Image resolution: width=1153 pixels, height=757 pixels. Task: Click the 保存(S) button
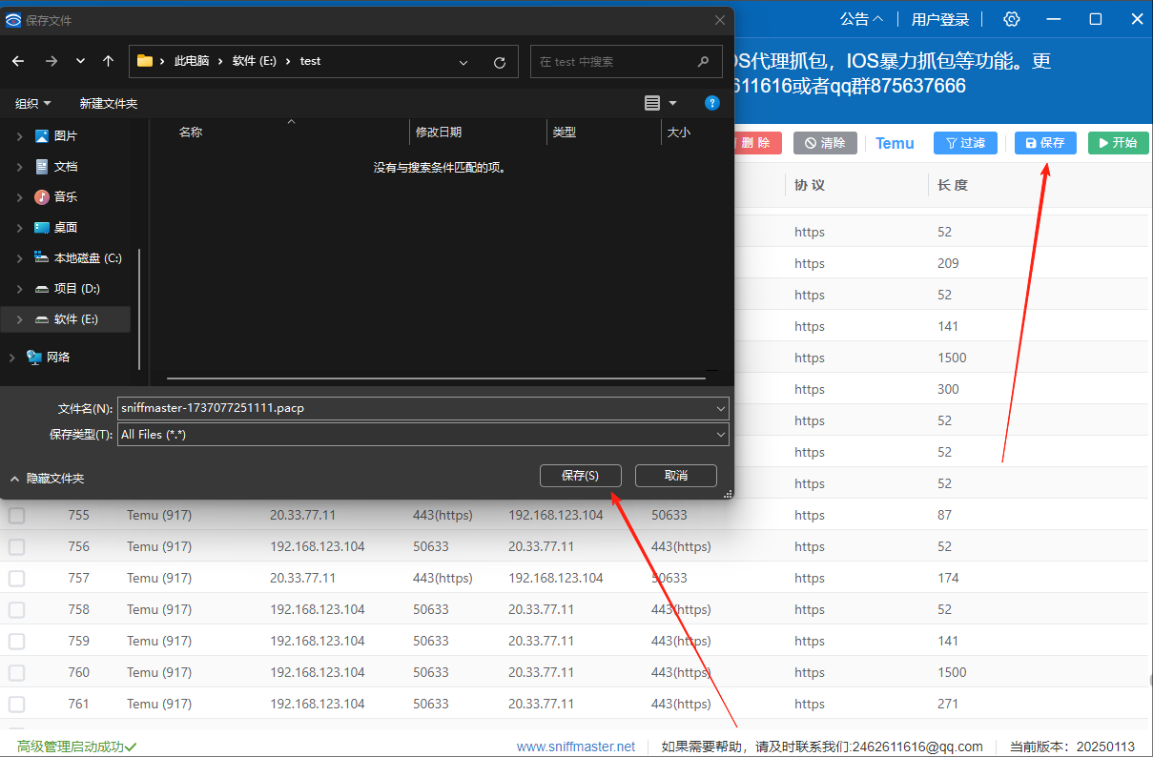tap(580, 475)
